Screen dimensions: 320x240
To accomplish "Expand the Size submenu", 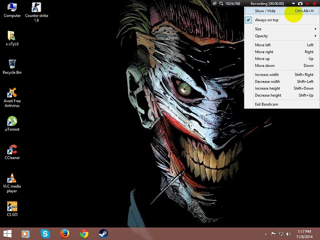I will click(x=282, y=29).
